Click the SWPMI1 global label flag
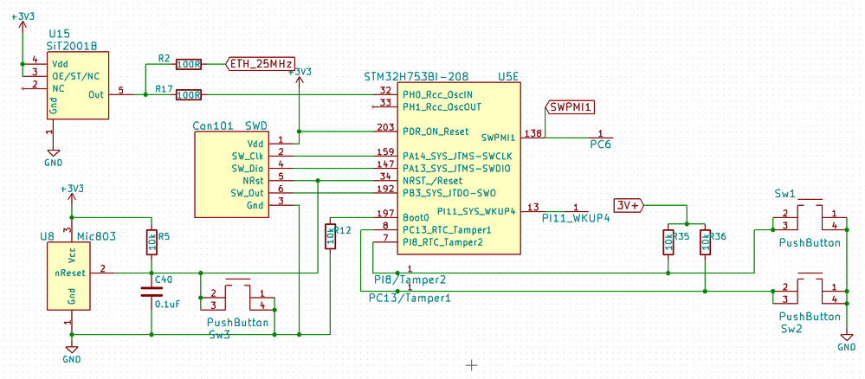This screenshot has height=379, width=865. click(x=571, y=107)
